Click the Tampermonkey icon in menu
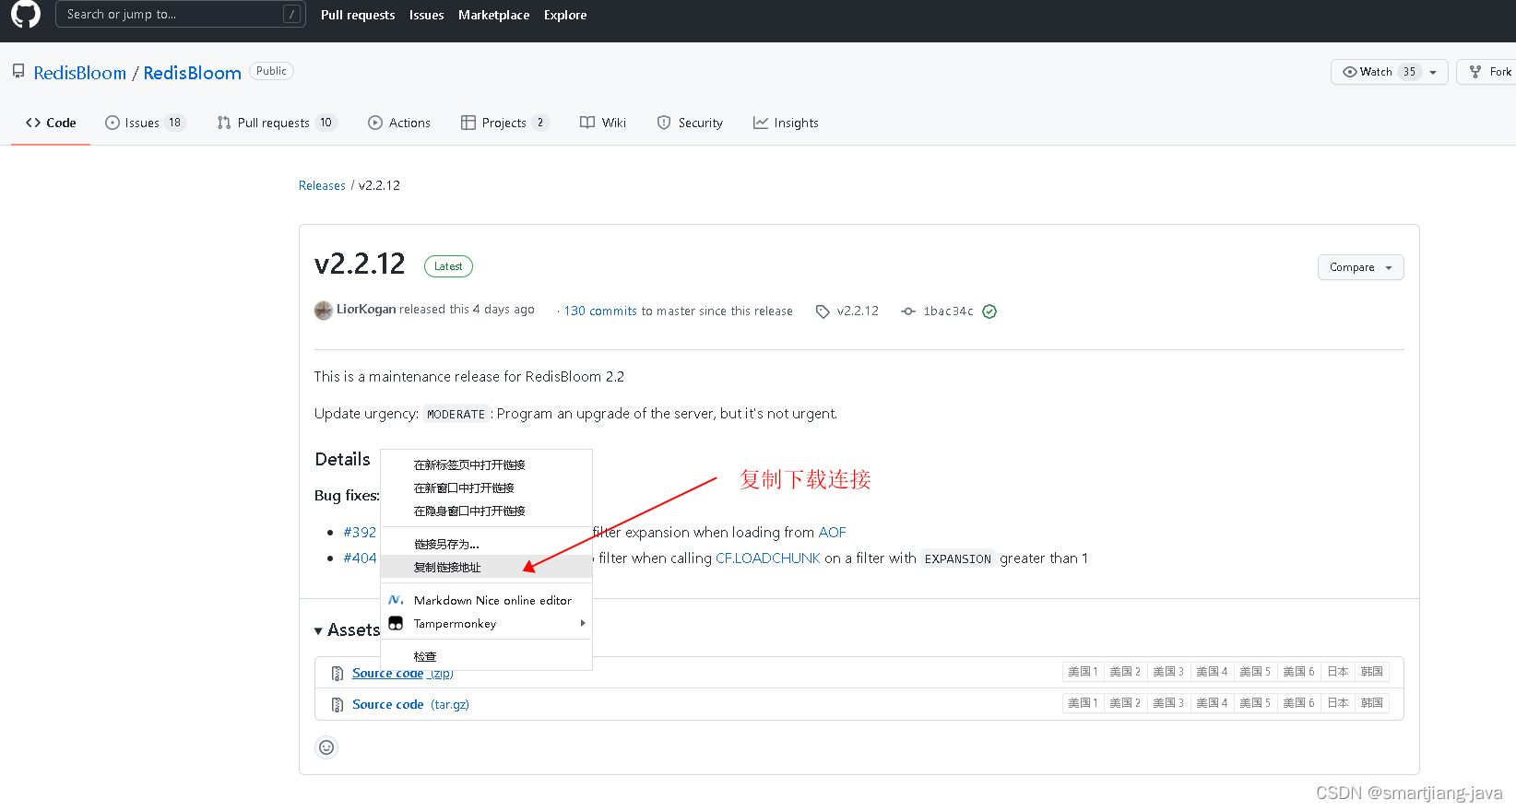This screenshot has width=1516, height=811. tap(396, 624)
